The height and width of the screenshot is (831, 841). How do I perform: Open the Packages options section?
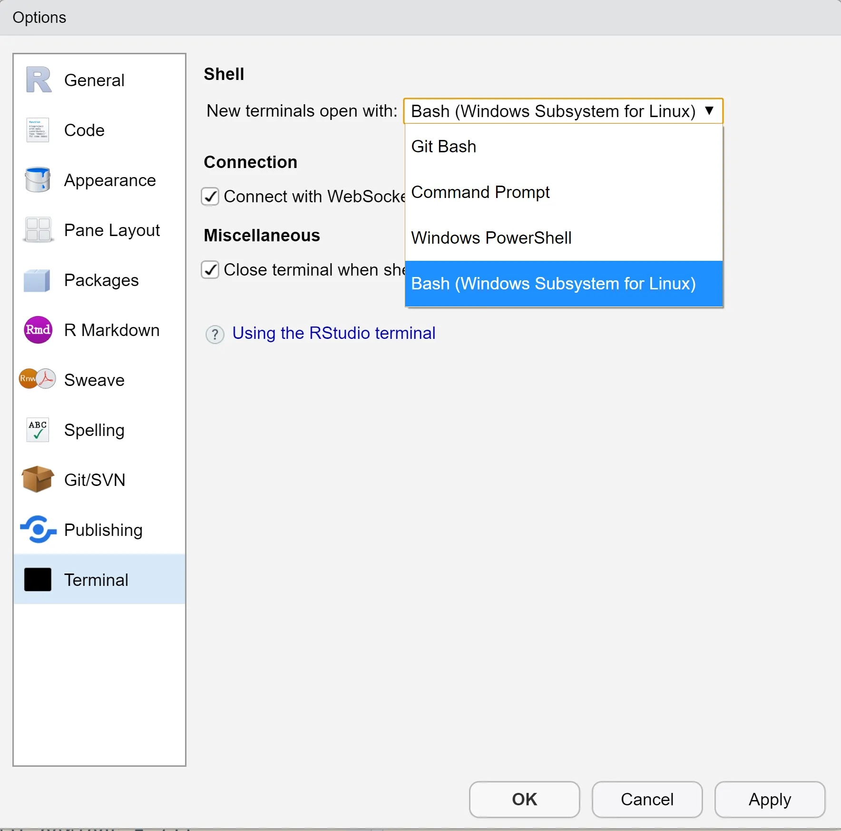click(99, 280)
